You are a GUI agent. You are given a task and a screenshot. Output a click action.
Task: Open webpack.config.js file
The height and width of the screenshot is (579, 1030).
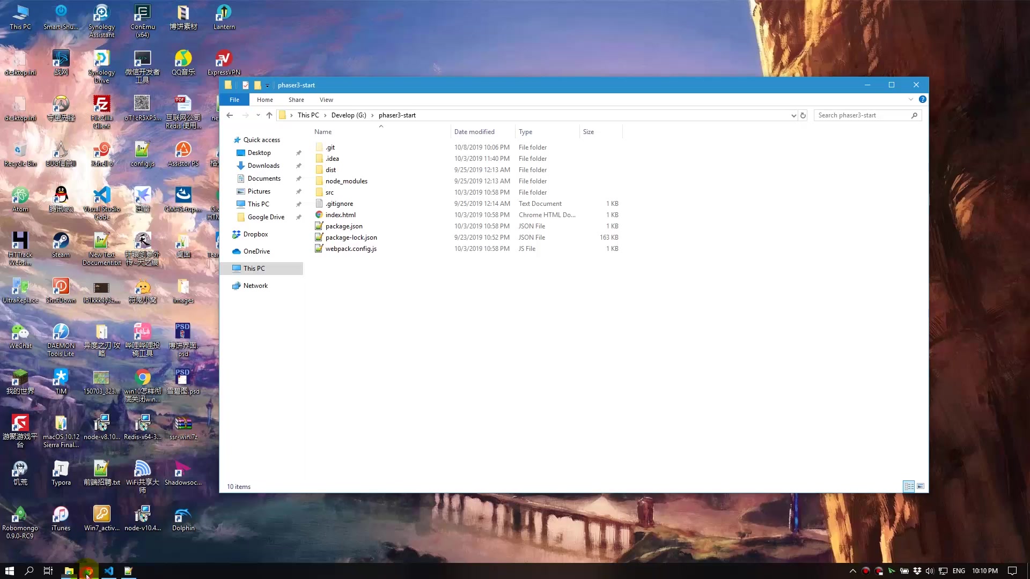tap(351, 248)
